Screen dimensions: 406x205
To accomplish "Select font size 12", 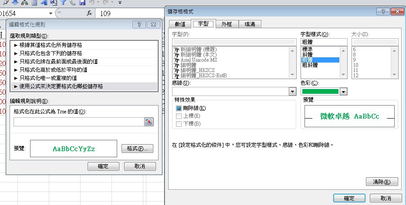I will (x=356, y=76).
